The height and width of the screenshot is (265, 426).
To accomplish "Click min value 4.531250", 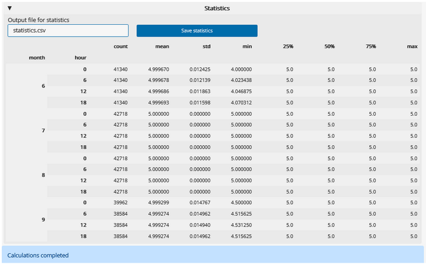I will (x=241, y=225).
